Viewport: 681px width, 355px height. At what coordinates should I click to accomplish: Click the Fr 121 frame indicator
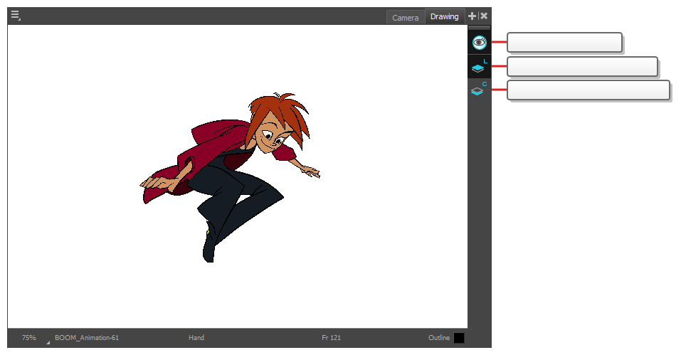[331, 338]
